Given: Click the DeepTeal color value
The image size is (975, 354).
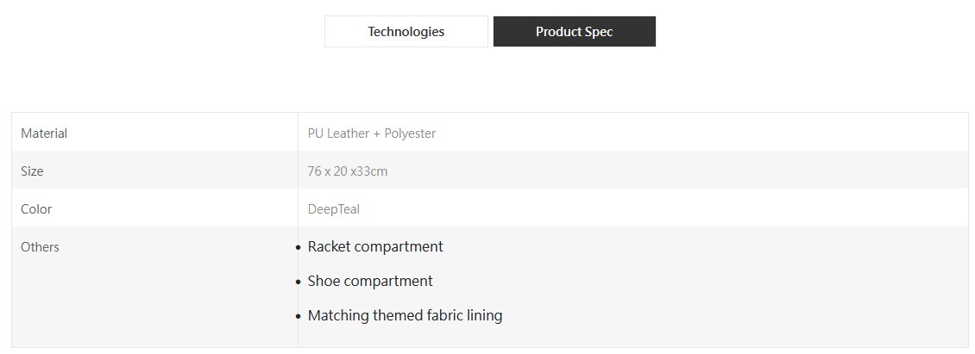Looking at the screenshot, I should (x=334, y=209).
